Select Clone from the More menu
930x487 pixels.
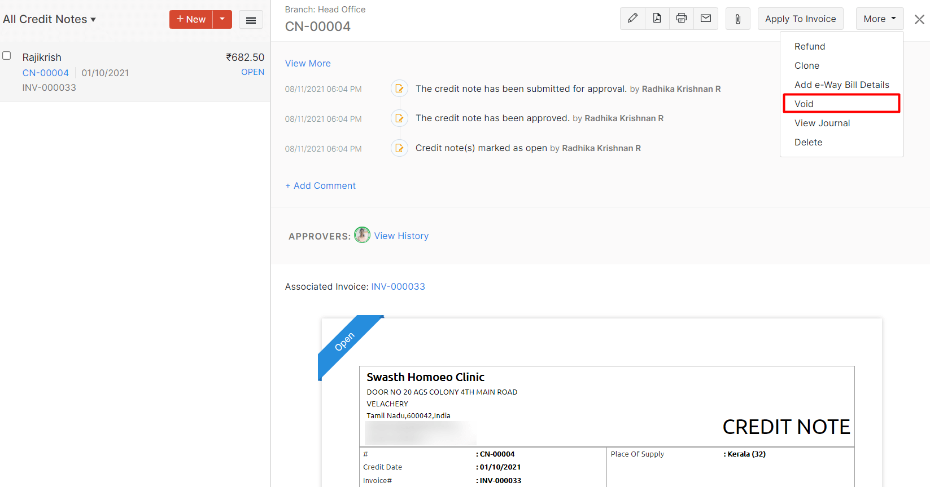point(806,65)
